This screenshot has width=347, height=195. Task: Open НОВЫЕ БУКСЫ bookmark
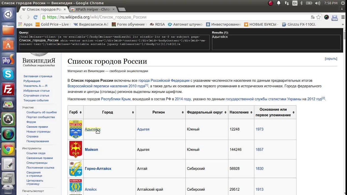[x=261, y=24]
